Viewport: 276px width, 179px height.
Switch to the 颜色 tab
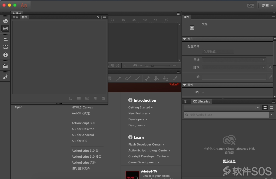point(15,17)
